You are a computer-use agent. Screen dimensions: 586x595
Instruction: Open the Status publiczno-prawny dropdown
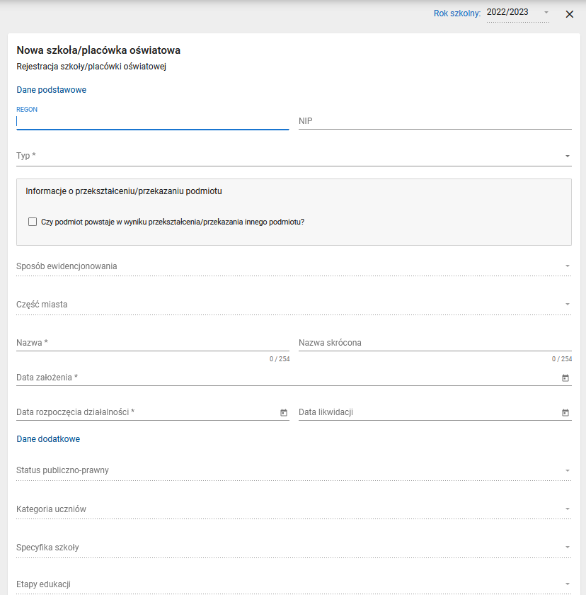[x=293, y=470]
